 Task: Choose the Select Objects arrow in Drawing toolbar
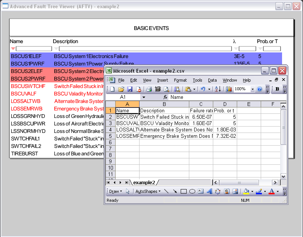128,191
